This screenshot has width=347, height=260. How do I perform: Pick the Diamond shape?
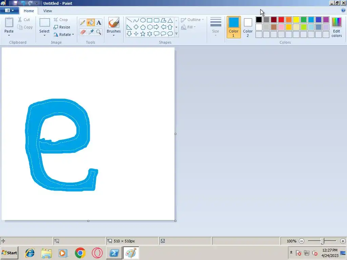coord(136,27)
